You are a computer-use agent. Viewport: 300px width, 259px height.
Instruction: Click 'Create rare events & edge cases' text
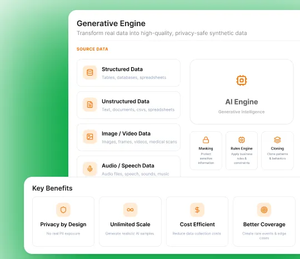(x=264, y=236)
